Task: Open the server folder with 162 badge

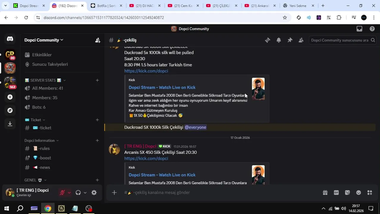Action: tap(10, 82)
